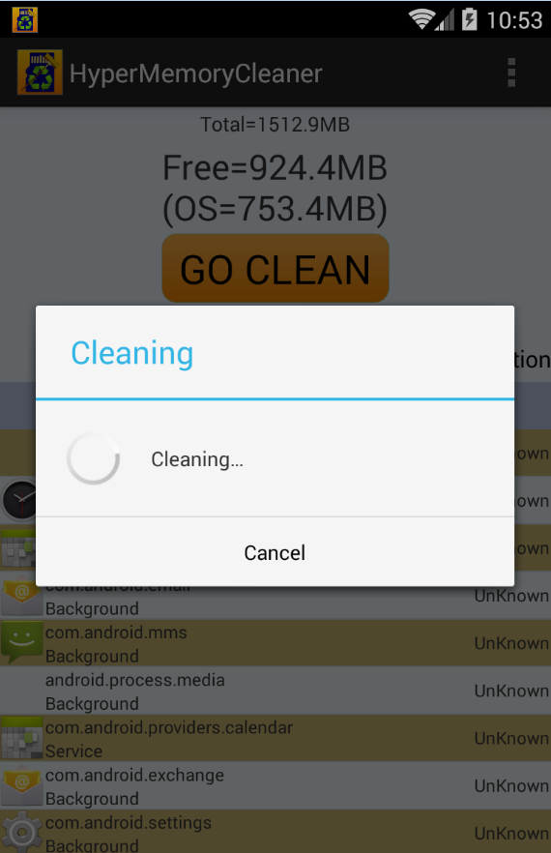The height and width of the screenshot is (853, 551).
Task: Tap the notification icon in status bar
Action: coord(25,19)
